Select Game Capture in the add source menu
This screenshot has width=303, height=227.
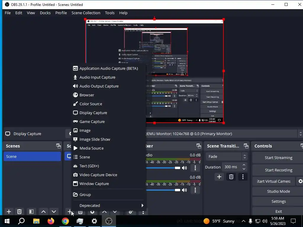(109, 121)
